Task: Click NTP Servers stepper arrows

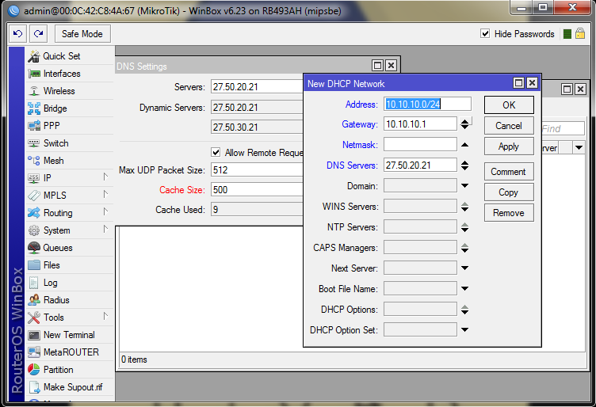Action: point(464,227)
